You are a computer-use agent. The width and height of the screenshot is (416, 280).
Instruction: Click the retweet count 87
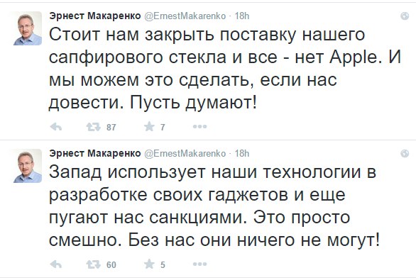(111, 128)
